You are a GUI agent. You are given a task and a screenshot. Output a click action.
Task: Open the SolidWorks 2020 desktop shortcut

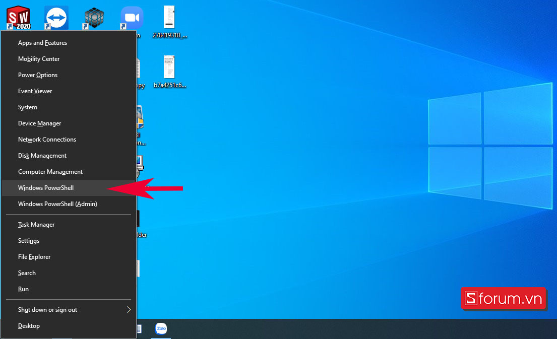click(x=19, y=18)
